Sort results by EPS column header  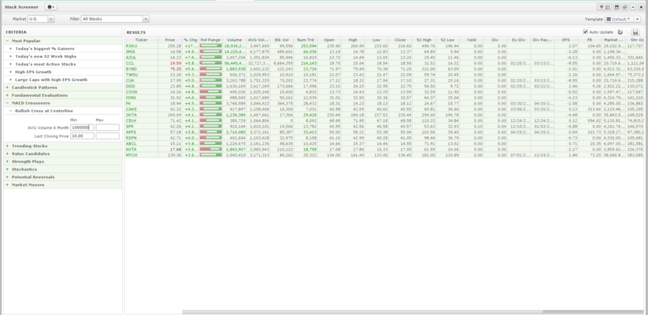tap(566, 40)
